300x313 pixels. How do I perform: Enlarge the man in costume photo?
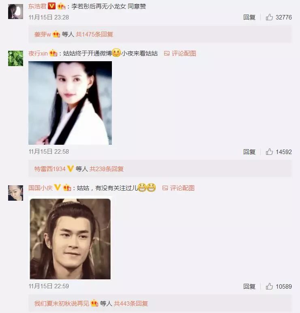pos(70,239)
